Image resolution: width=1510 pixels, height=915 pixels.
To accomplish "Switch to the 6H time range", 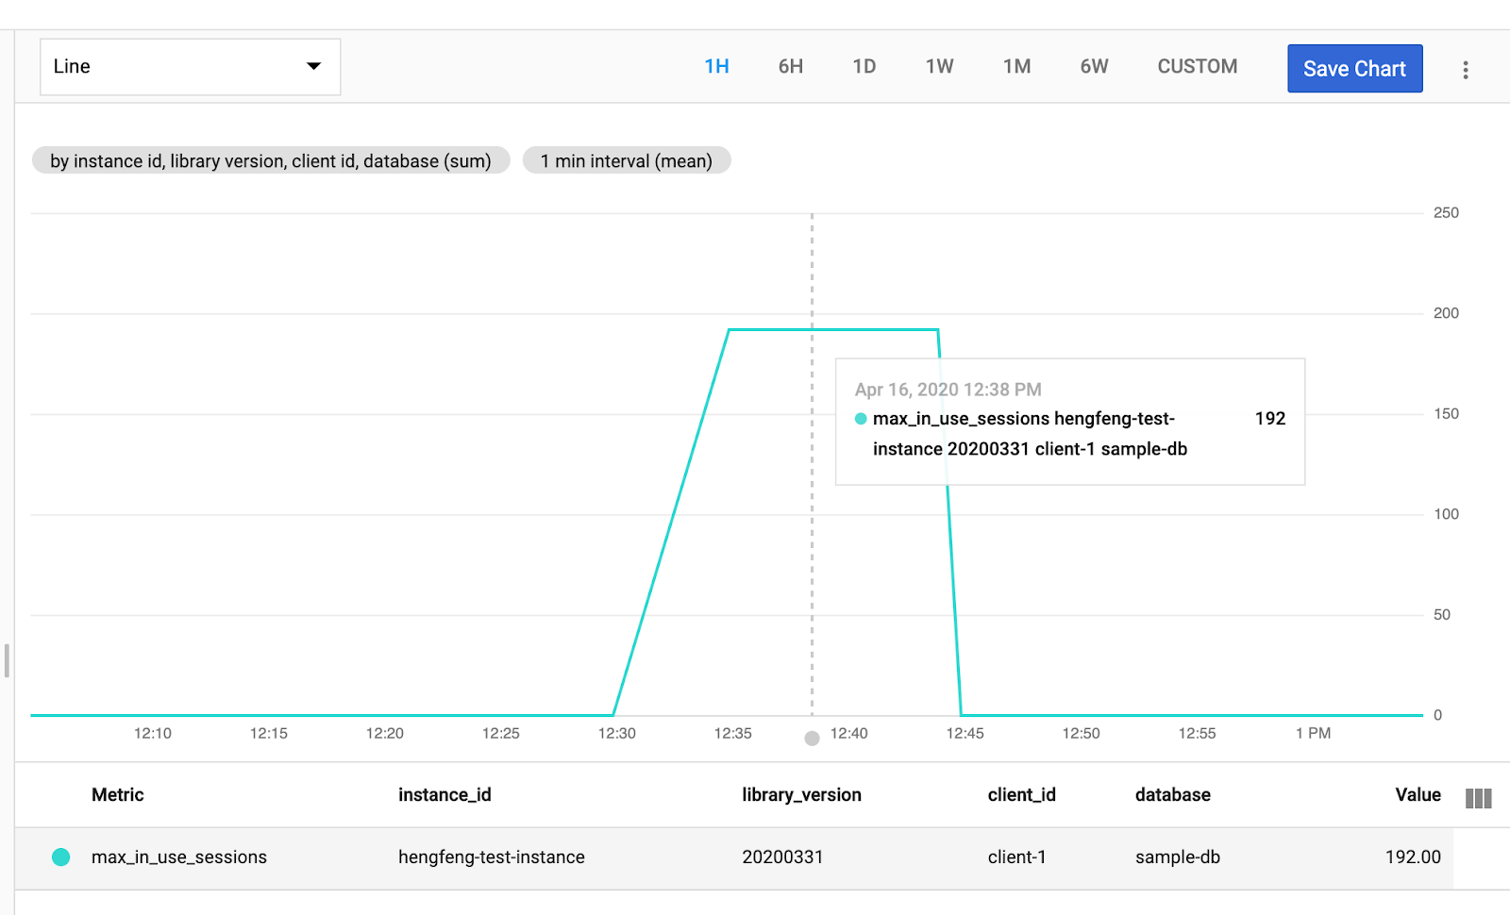I will tap(790, 66).
